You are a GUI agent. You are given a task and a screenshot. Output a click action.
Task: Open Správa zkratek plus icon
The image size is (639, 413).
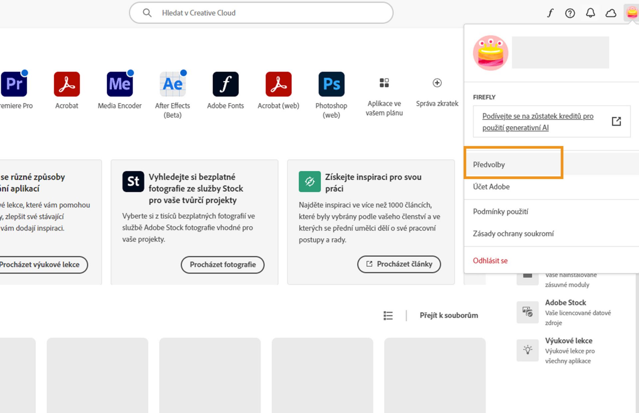(437, 83)
